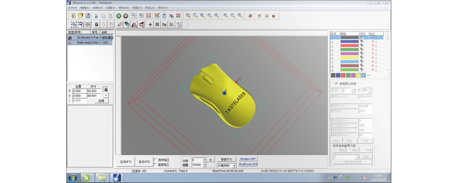Image resolution: width=458 pixels, height=183 pixels.
Task: Toggle 使用默认参数 checkbox
Action: click(x=337, y=84)
